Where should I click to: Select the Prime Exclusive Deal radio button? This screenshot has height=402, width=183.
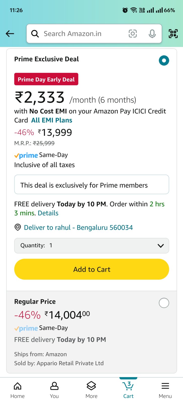point(164,60)
